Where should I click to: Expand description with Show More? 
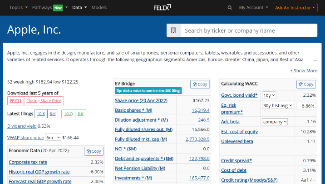click(304, 70)
